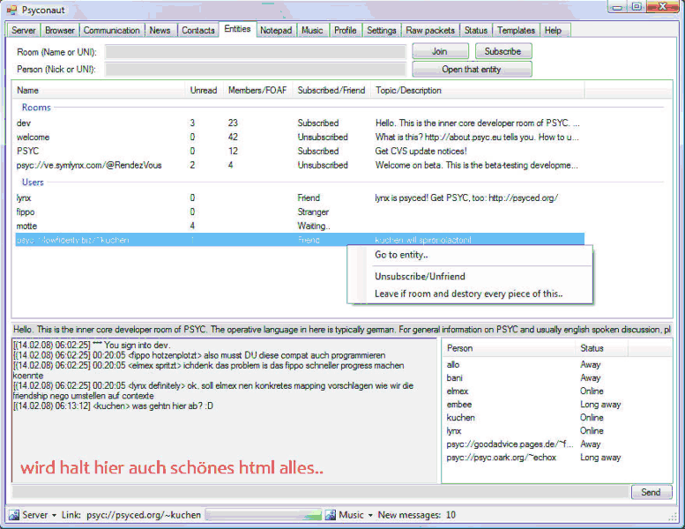Viewport: 685px width, 529px height.
Task: Focus the Person nick or UNI field
Action: point(256,69)
